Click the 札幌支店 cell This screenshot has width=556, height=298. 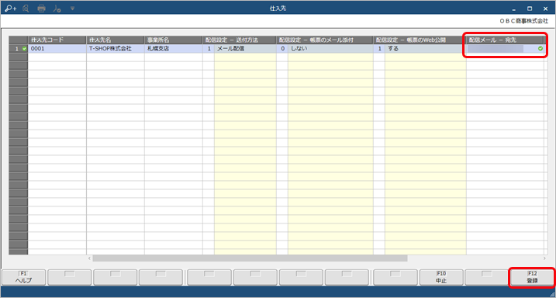pyautogui.click(x=174, y=49)
